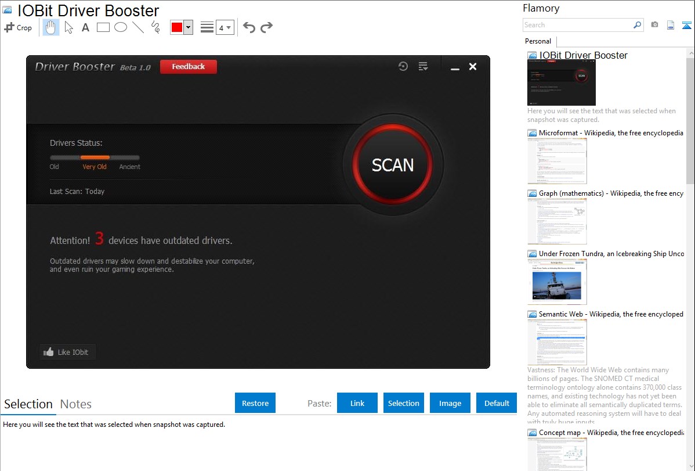Screen dimensions: 695x471
Task: Pick the rectangle shape tool
Action: coord(103,27)
